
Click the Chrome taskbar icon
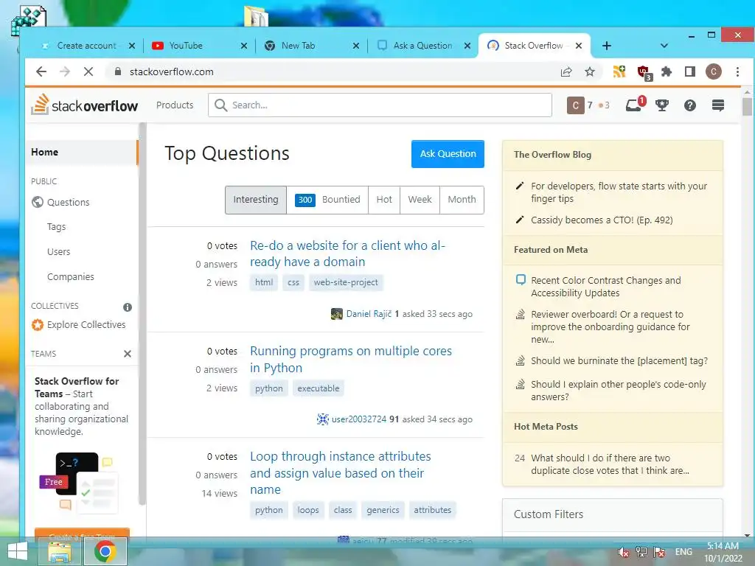point(105,551)
